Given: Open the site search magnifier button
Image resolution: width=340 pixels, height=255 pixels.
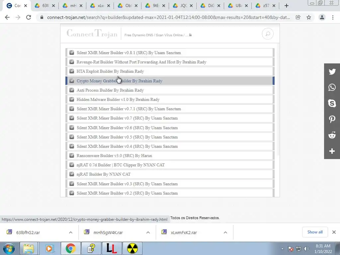Looking at the screenshot, I should pos(268,34).
